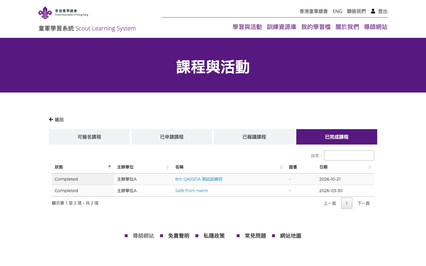Sort table by 名稱 column arrows

coord(281,167)
